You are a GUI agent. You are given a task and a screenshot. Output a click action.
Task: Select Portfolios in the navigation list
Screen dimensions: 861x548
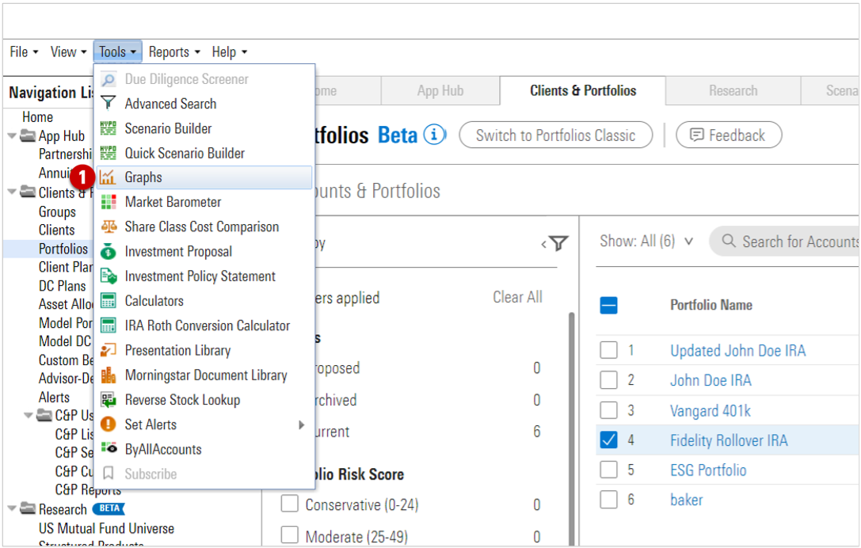pyautogui.click(x=63, y=249)
